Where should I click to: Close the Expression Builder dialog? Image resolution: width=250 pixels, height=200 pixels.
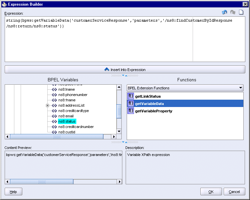pyautogui.click(x=245, y=4)
